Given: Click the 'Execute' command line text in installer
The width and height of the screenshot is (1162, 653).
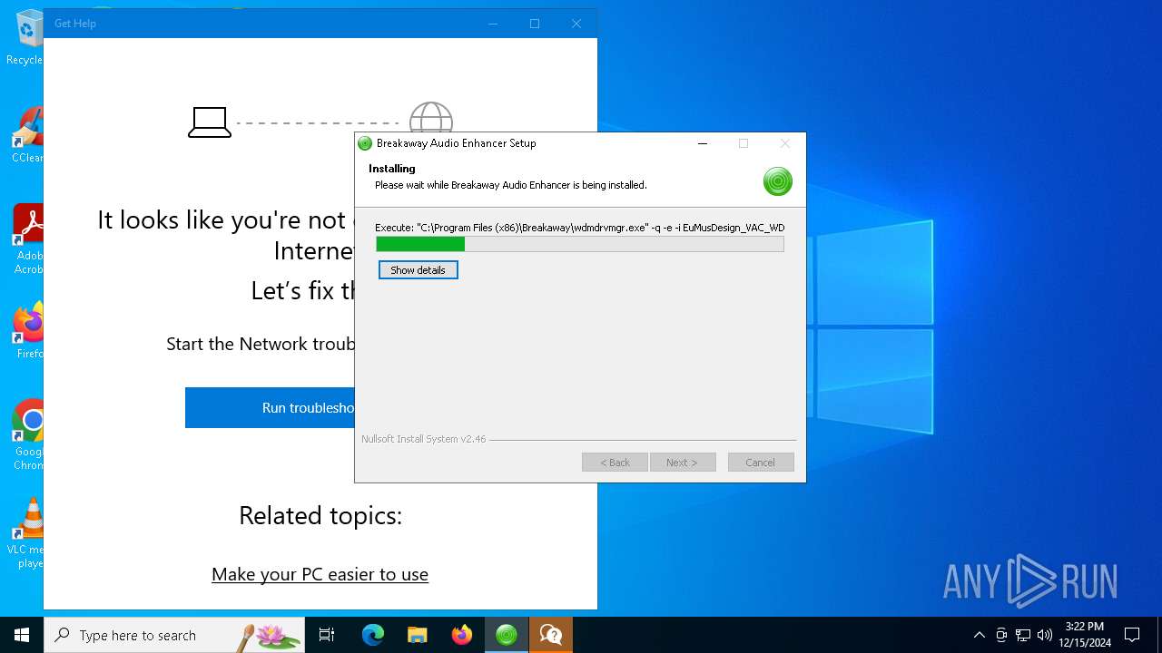Looking at the screenshot, I should [x=579, y=228].
